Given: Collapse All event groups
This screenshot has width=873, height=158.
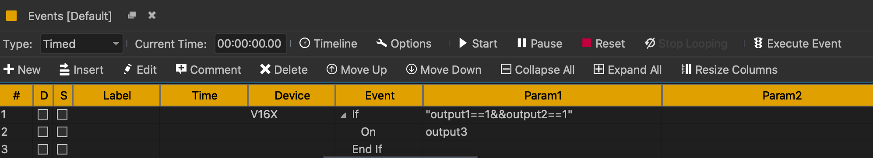Looking at the screenshot, I should point(538,70).
